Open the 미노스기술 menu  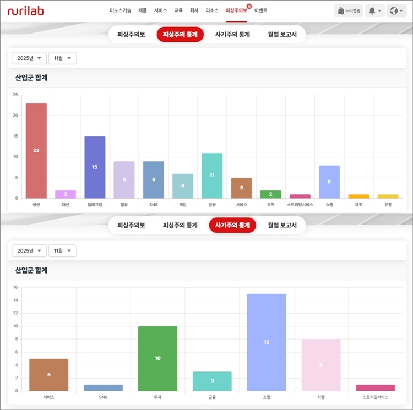click(x=121, y=10)
